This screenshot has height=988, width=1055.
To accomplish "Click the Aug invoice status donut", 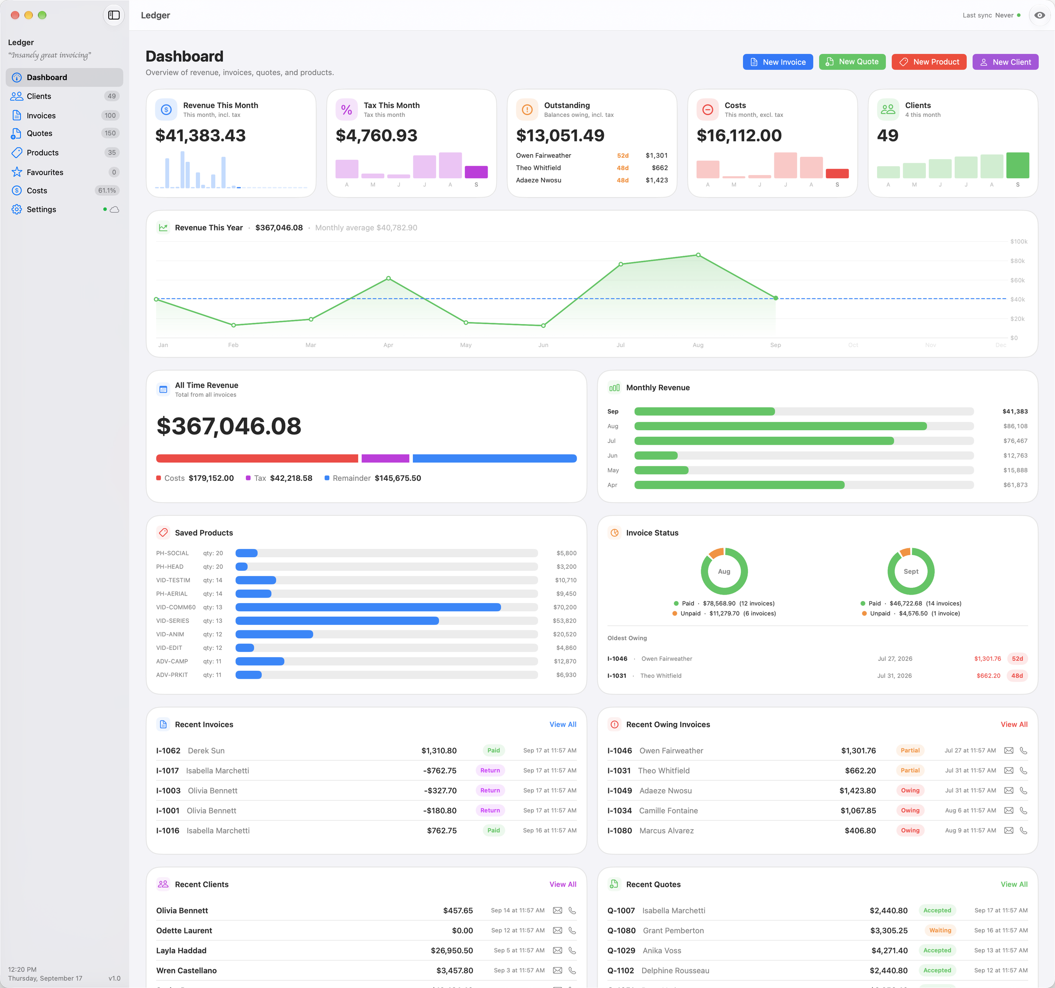I will point(724,571).
